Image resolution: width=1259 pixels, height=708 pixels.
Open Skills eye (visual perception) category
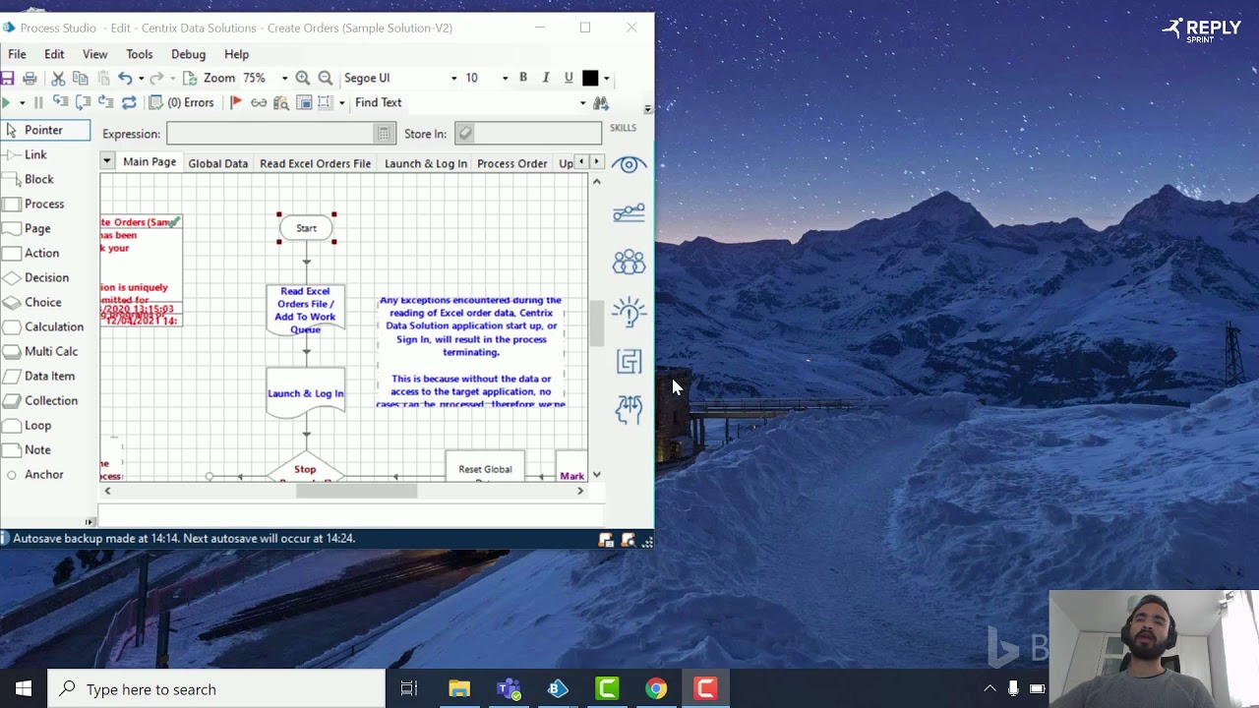tap(629, 164)
